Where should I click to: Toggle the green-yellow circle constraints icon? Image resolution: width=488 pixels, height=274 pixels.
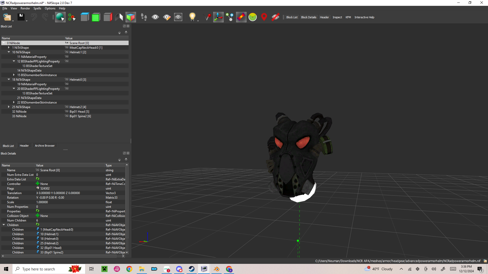[x=253, y=17]
